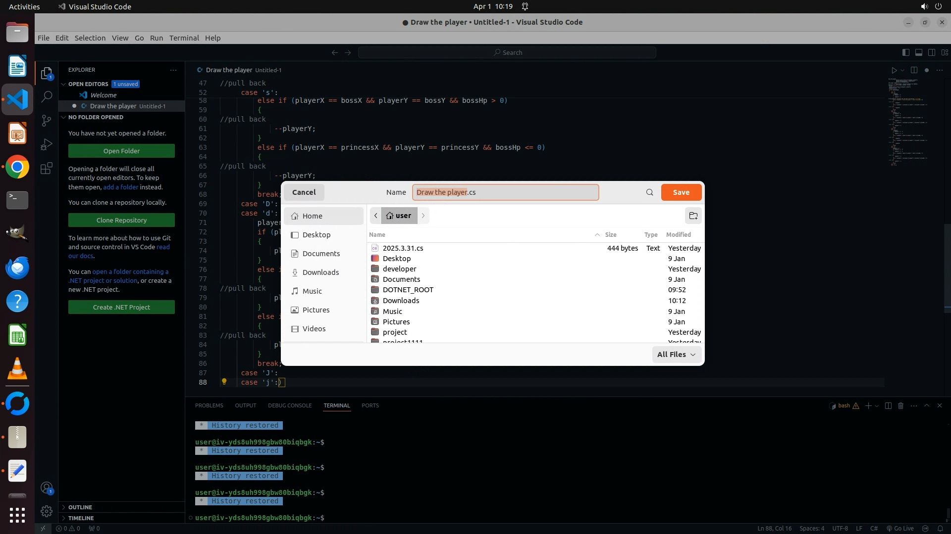Click the Search icon in activity bar
Screen dimensions: 951x534
point(47,97)
